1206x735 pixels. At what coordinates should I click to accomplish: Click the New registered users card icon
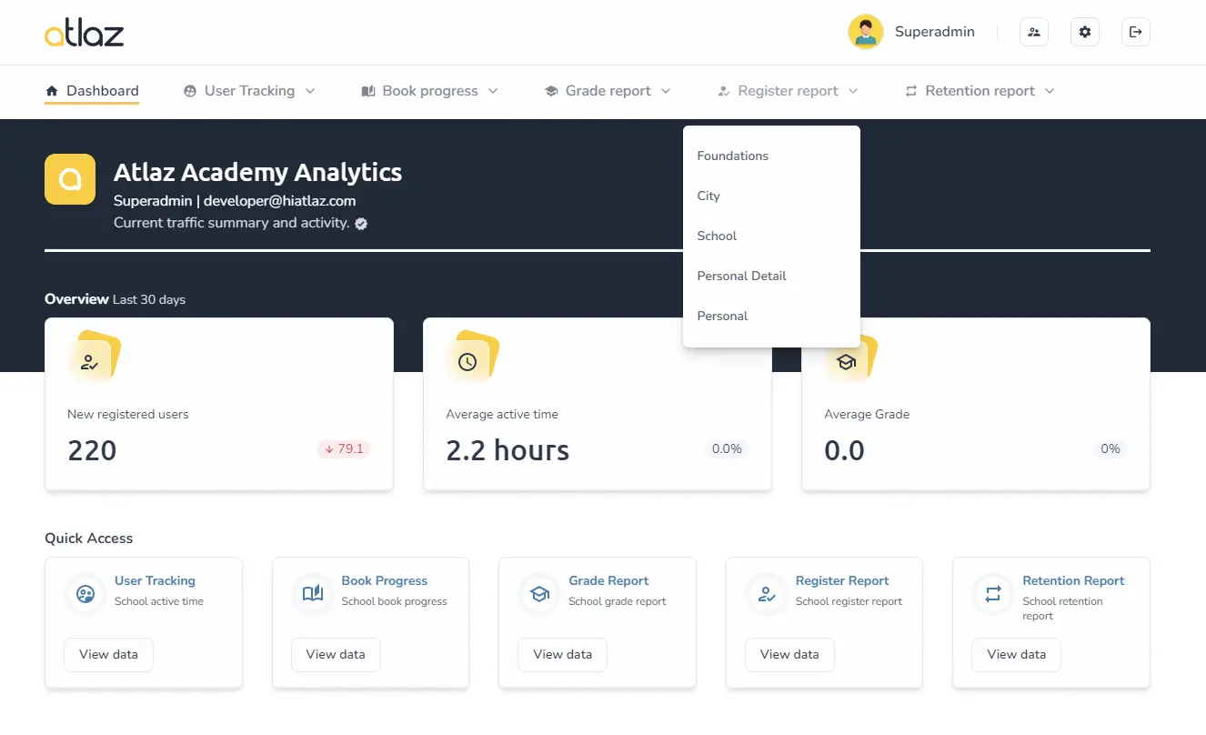(x=89, y=362)
